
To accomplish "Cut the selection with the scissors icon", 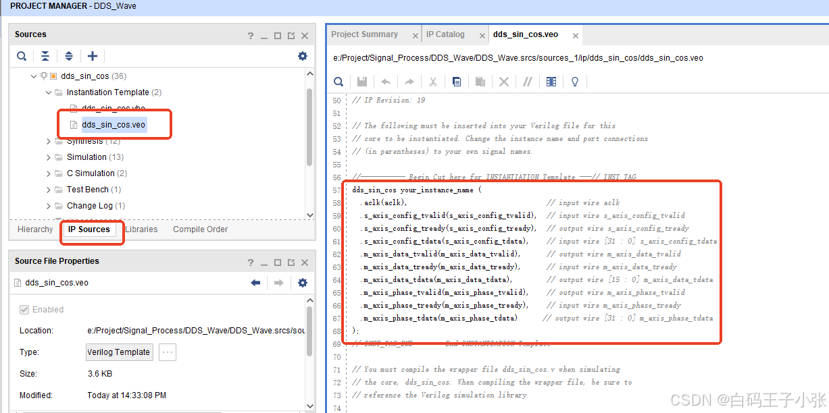I will [x=433, y=82].
